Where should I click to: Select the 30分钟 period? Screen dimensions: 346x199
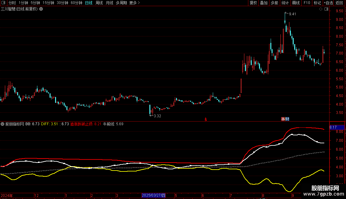coord(62,3)
